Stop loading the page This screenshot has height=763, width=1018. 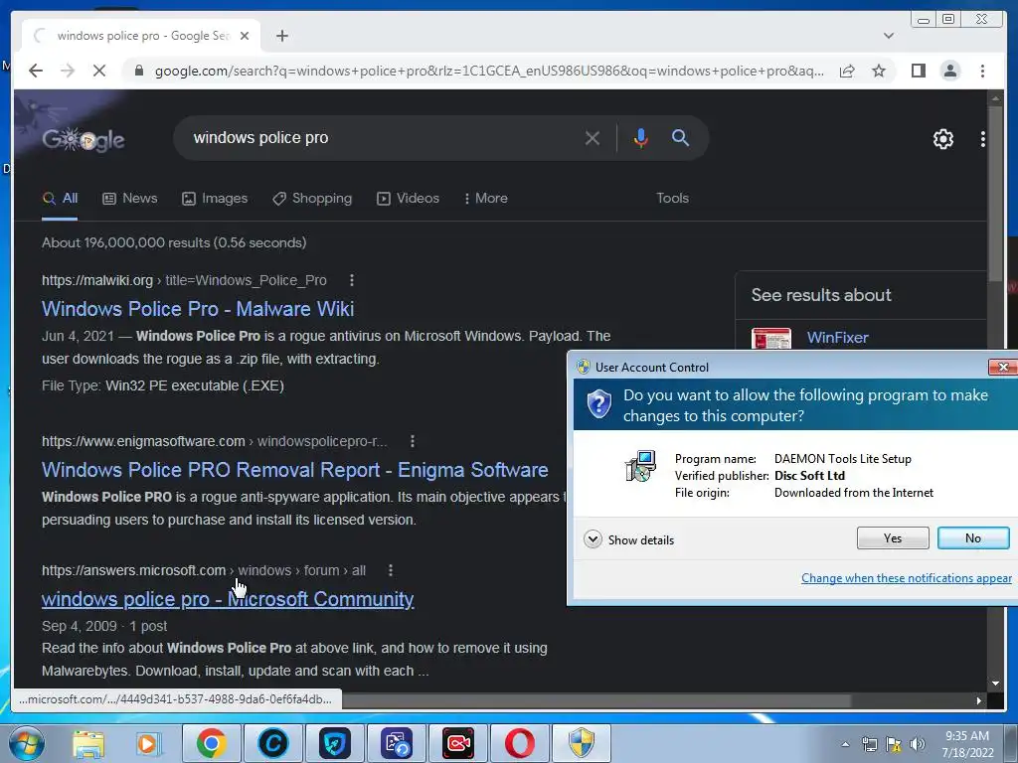tap(99, 71)
